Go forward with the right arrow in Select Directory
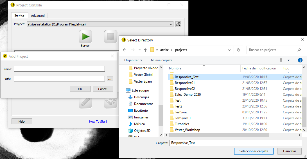This screenshot has width=307, height=159. pyautogui.click(x=133, y=50)
